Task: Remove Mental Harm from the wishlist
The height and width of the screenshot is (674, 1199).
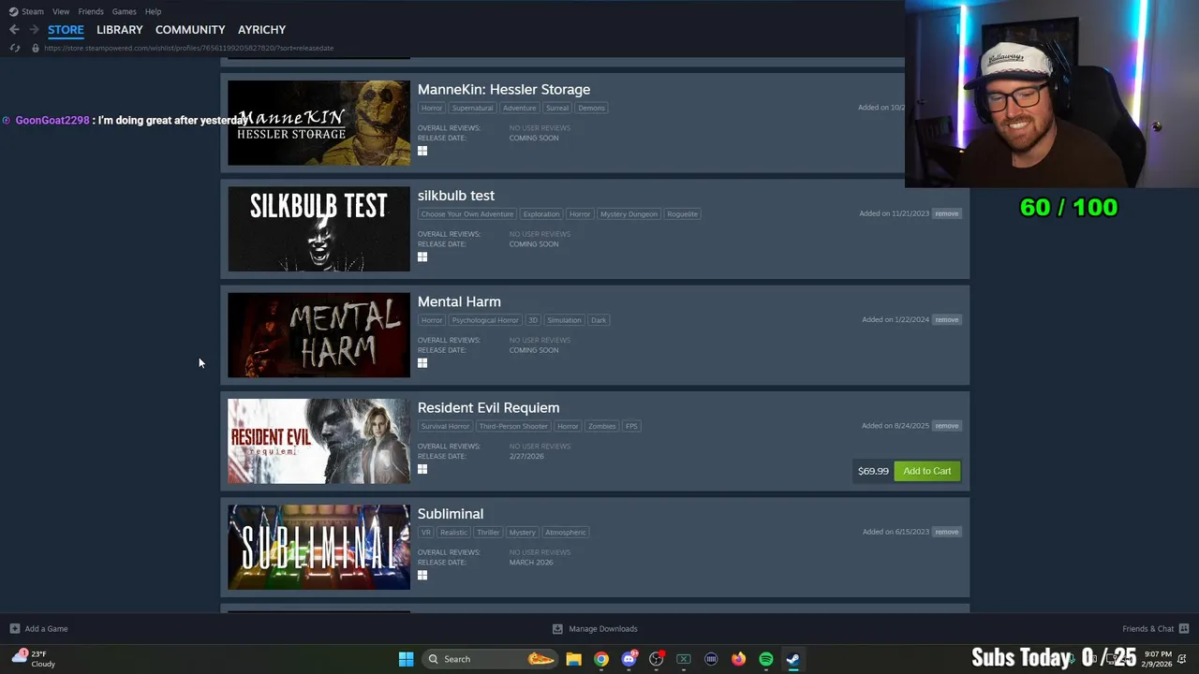Action: pos(946,319)
